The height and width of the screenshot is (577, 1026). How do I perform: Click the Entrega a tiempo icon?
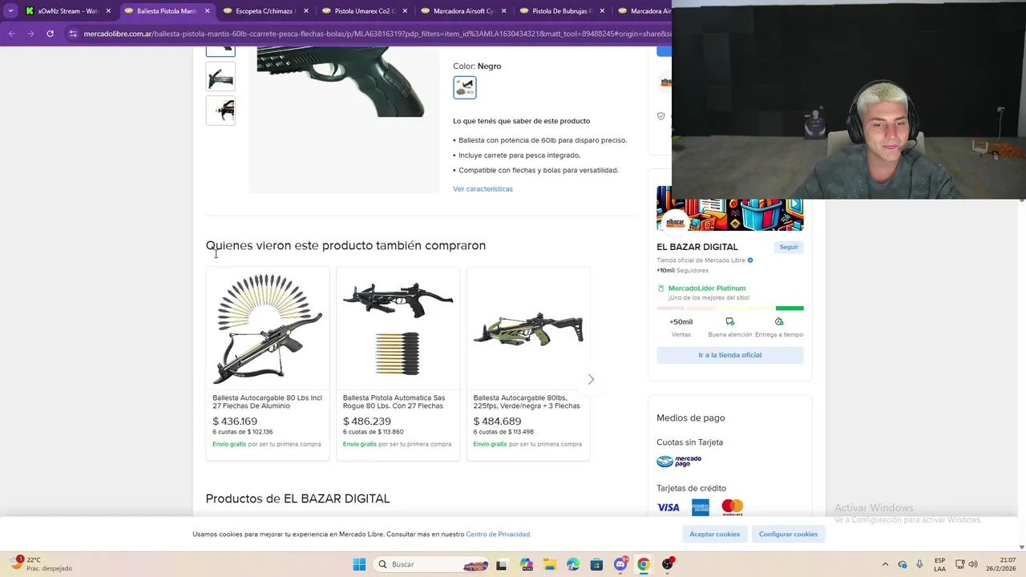(x=779, y=321)
